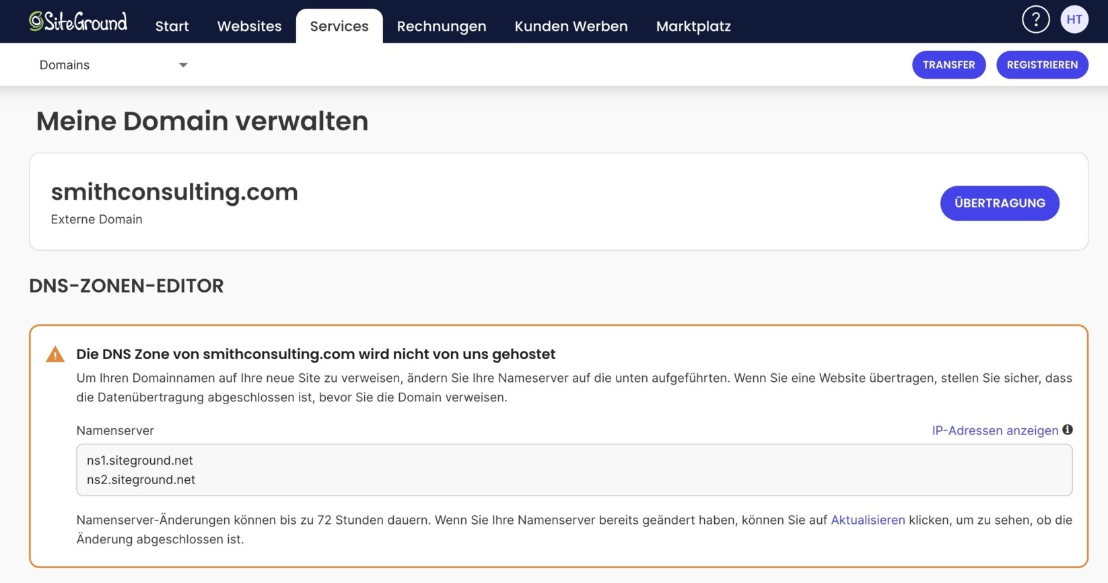The height and width of the screenshot is (583, 1108).
Task: Click the ns1.siteground.net nameserver text
Action: click(x=140, y=461)
